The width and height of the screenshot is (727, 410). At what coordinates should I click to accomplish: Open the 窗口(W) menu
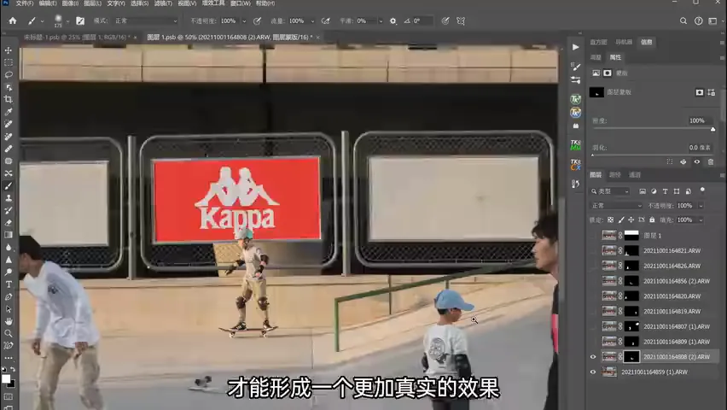point(240,3)
